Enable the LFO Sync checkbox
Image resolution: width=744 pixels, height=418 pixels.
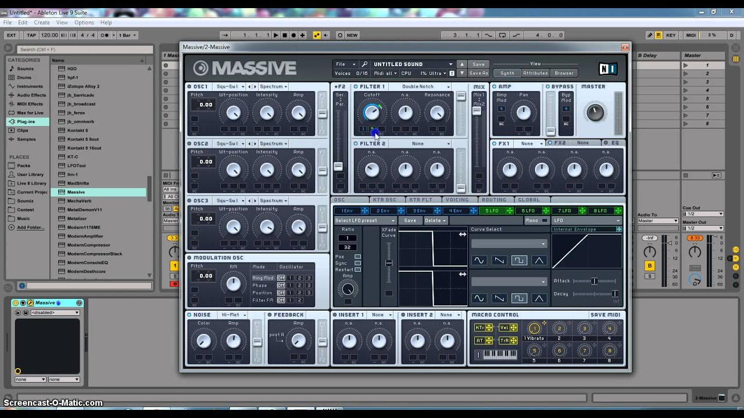click(357, 263)
